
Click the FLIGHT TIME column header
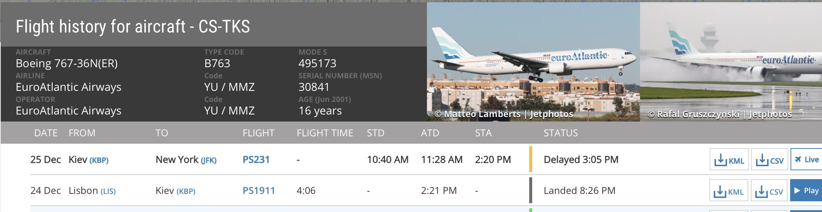(325, 133)
